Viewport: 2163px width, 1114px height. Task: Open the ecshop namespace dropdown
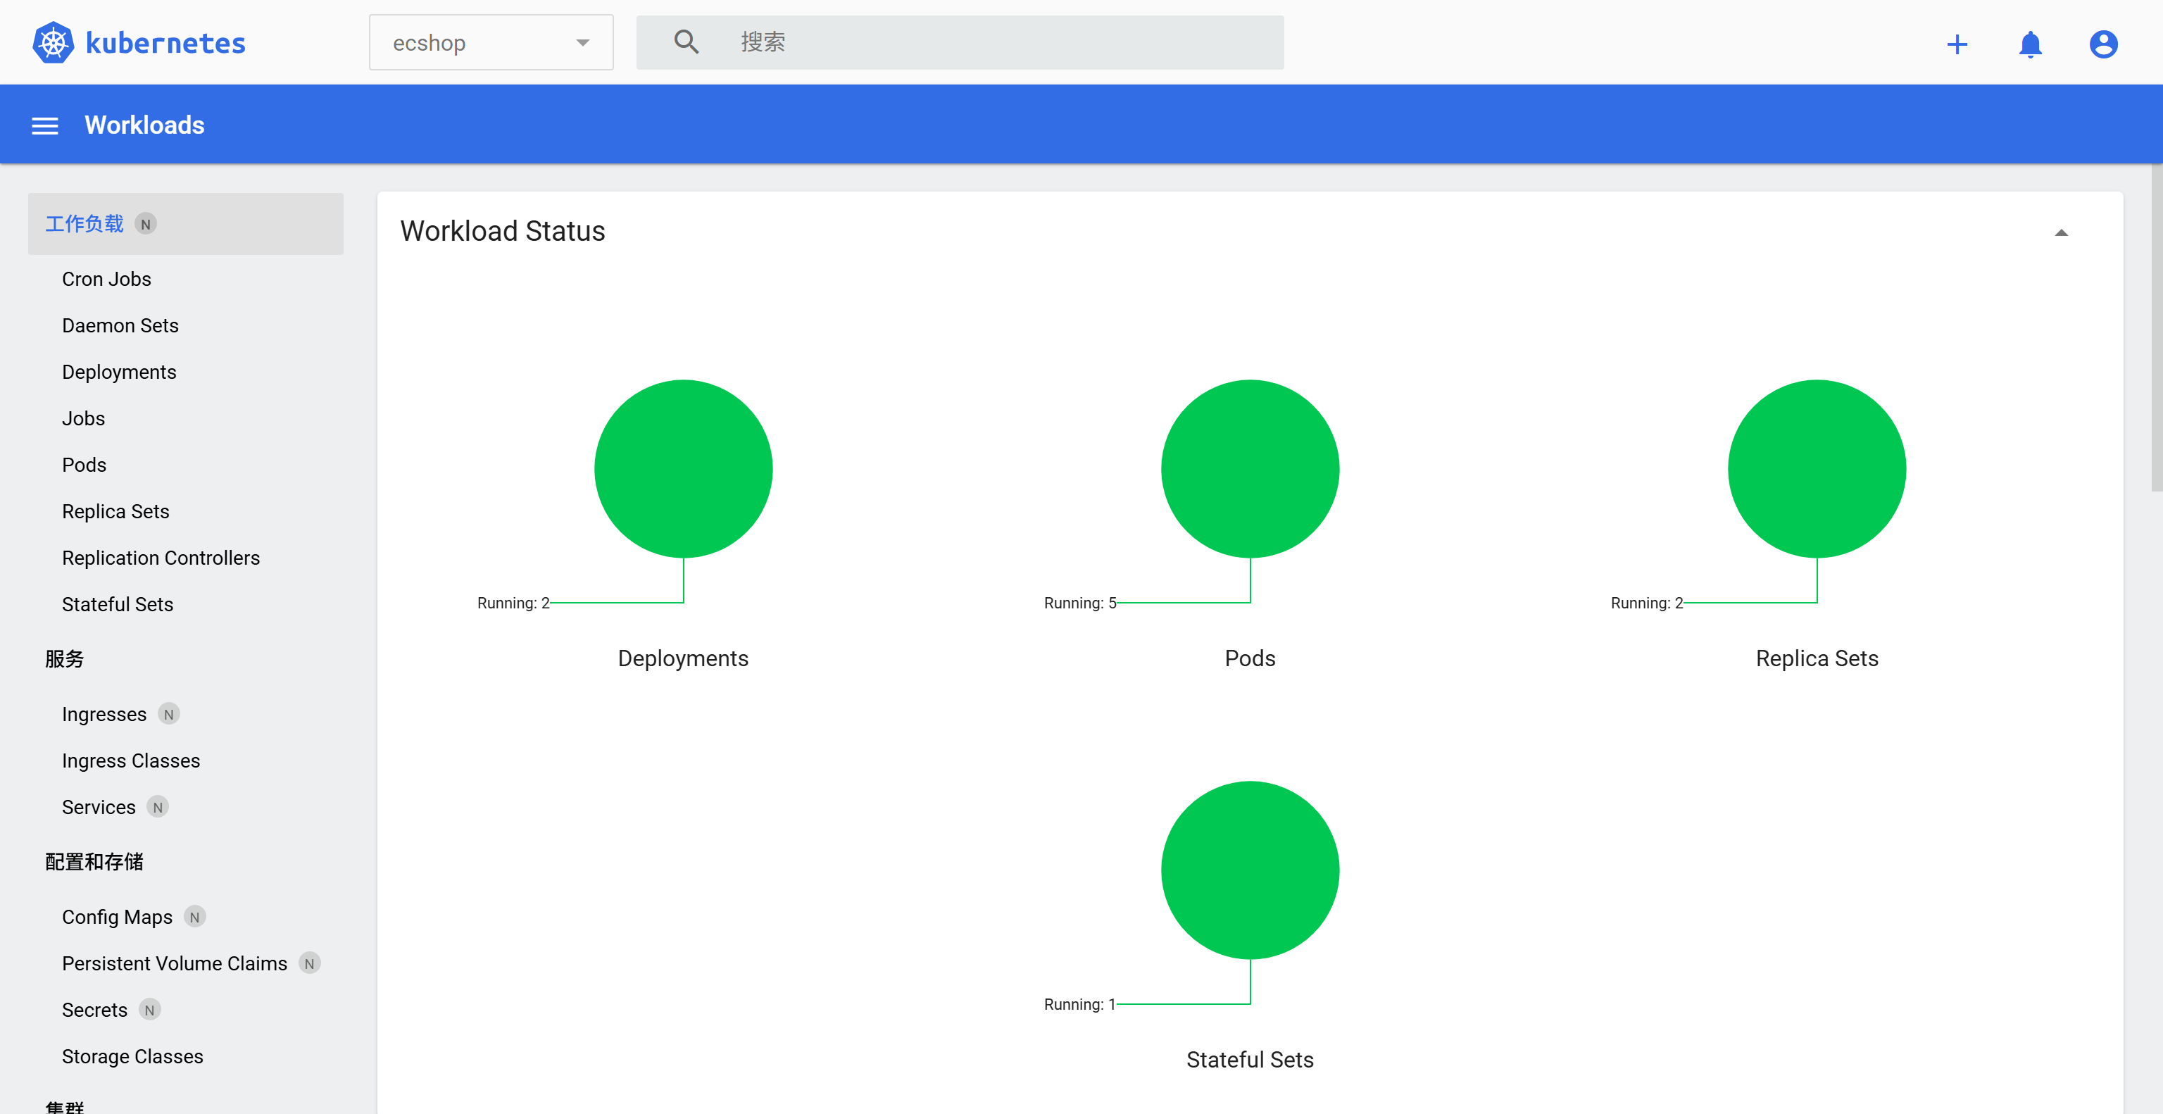pos(491,42)
